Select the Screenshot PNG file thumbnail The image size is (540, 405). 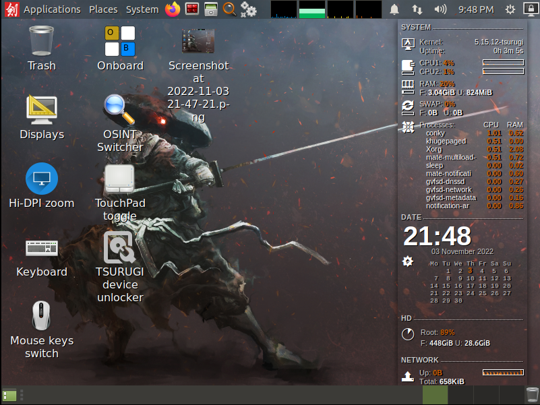(x=198, y=41)
